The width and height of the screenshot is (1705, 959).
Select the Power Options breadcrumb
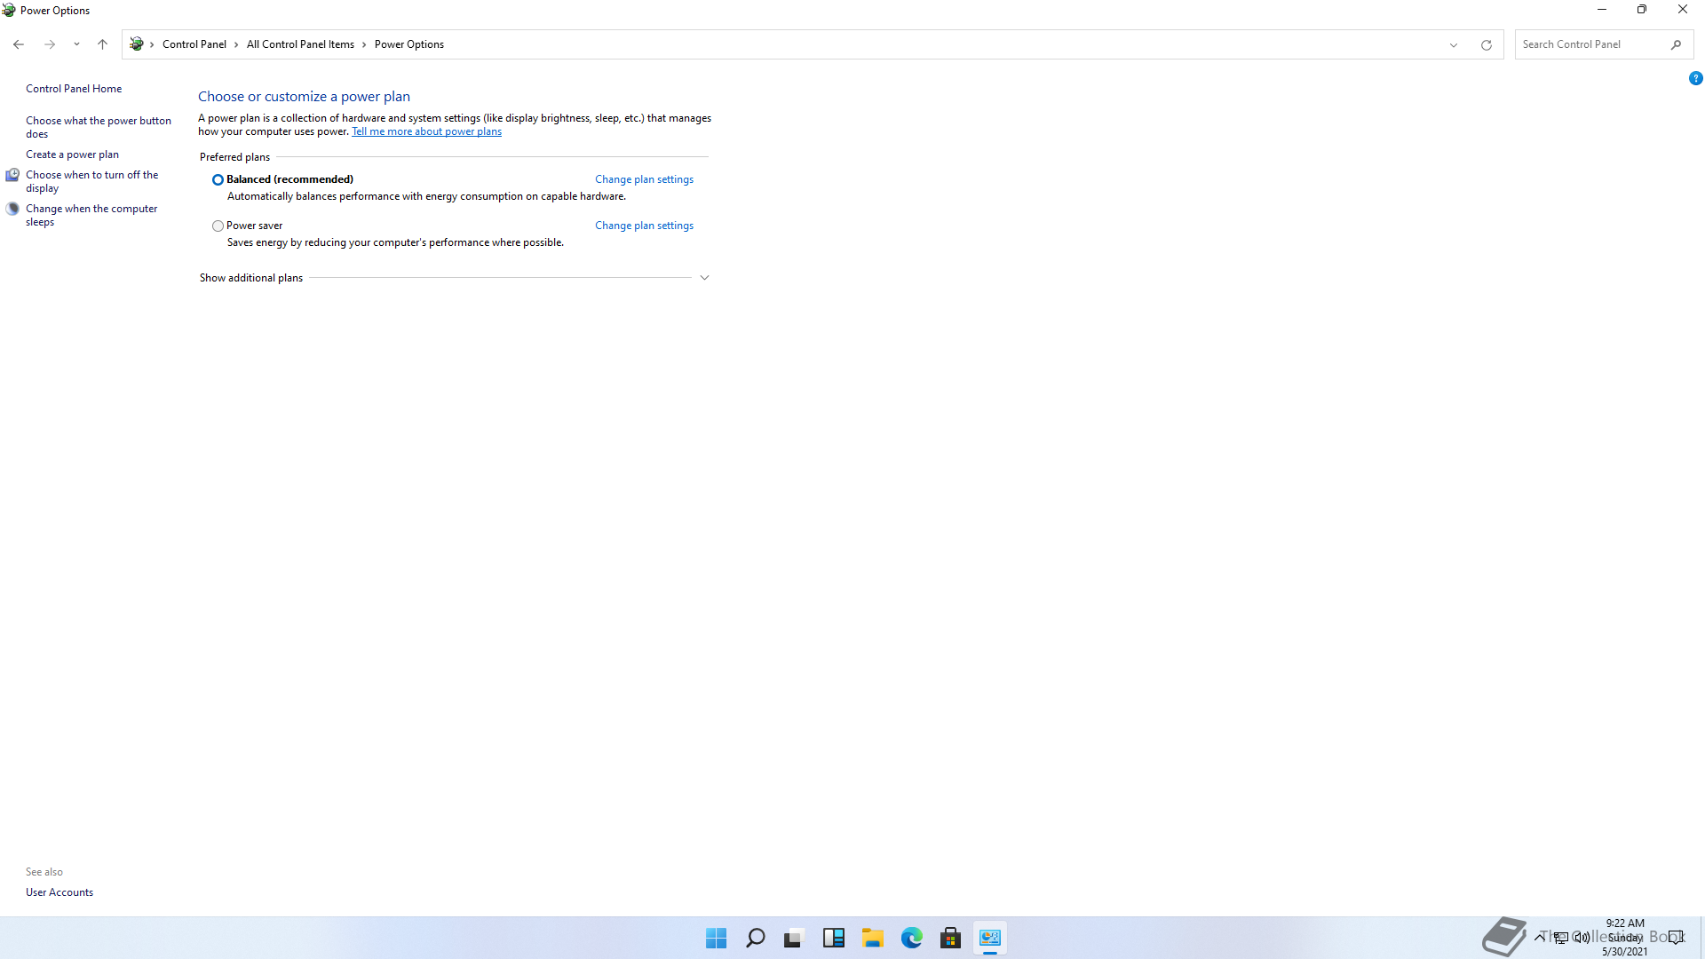[409, 44]
